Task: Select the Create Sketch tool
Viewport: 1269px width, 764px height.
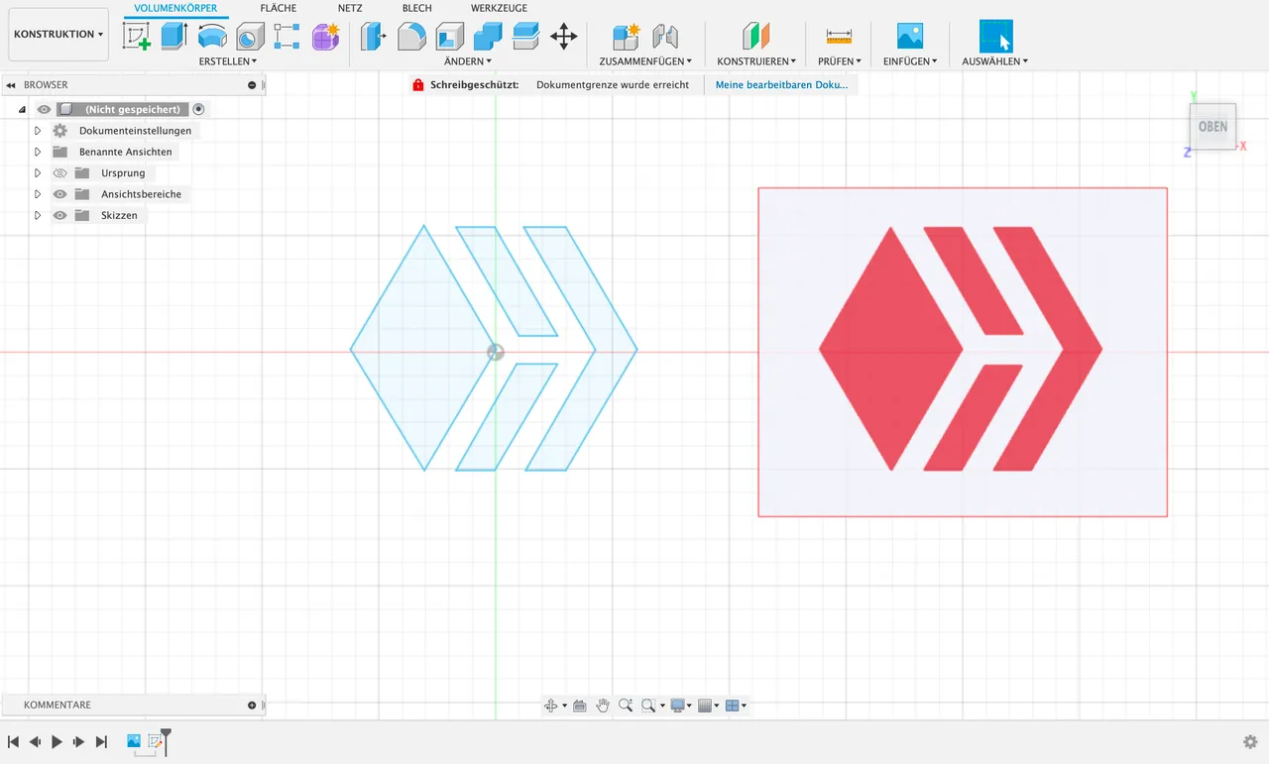Action: 136,37
